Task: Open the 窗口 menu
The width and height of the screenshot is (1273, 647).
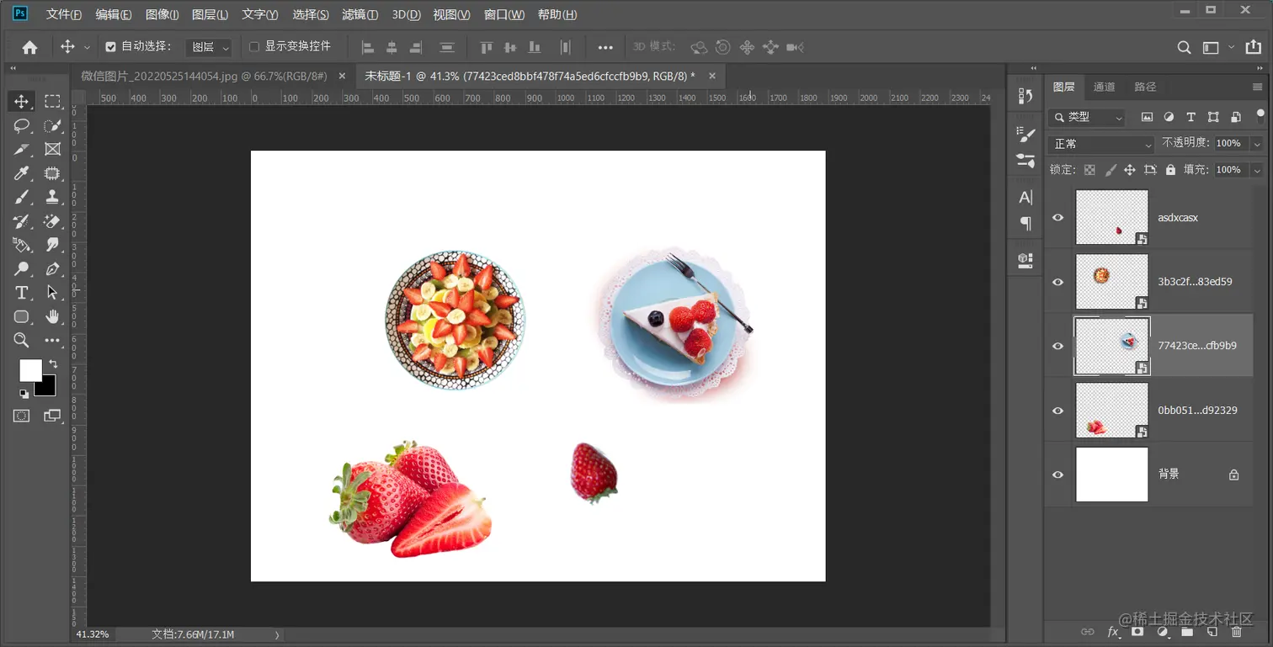Action: tap(504, 14)
